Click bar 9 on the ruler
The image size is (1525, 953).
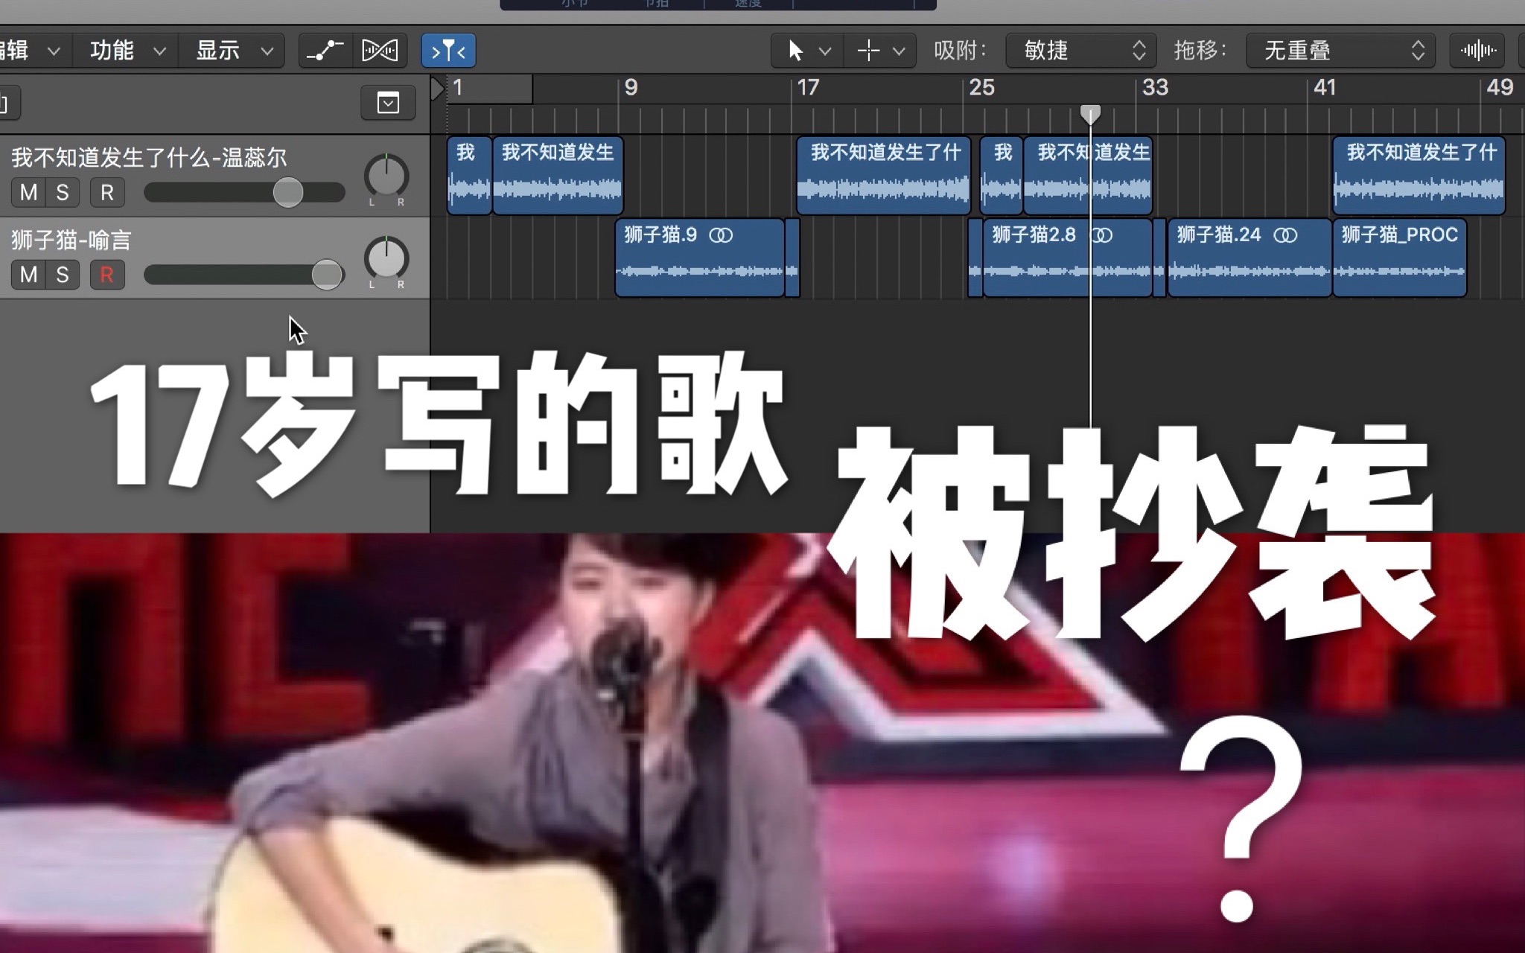[631, 88]
